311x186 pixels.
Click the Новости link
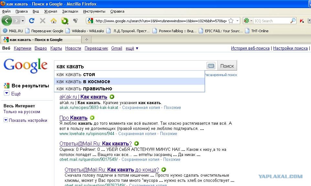click(x=73, y=48)
